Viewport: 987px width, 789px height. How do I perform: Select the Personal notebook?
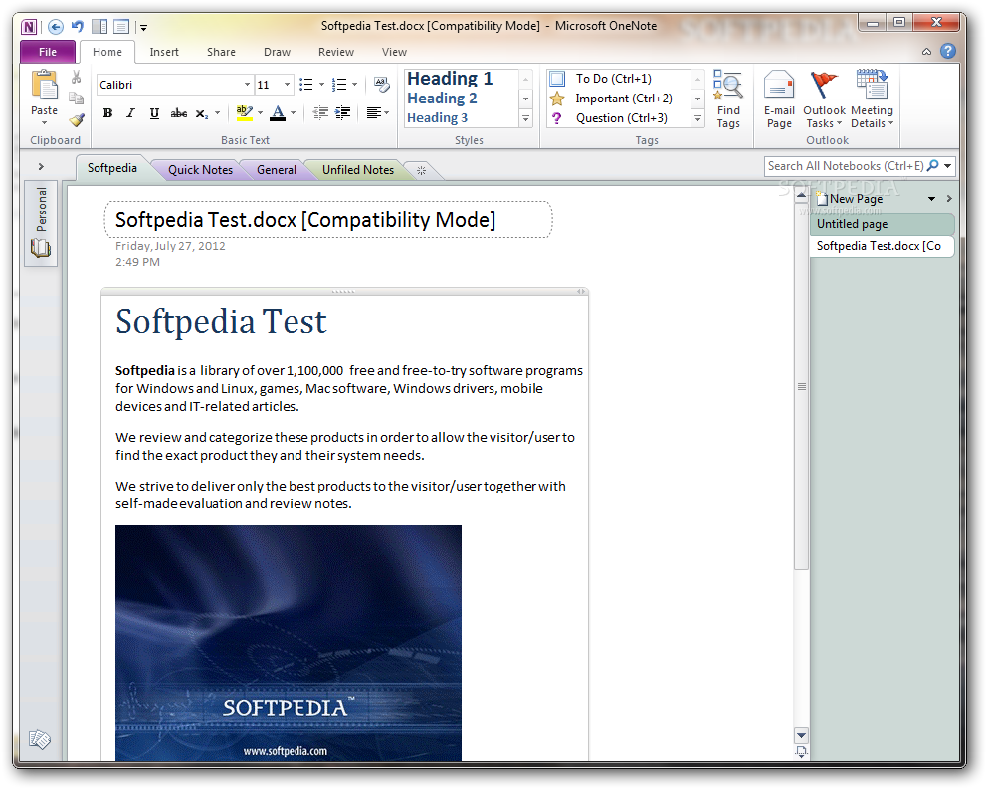[x=41, y=222]
